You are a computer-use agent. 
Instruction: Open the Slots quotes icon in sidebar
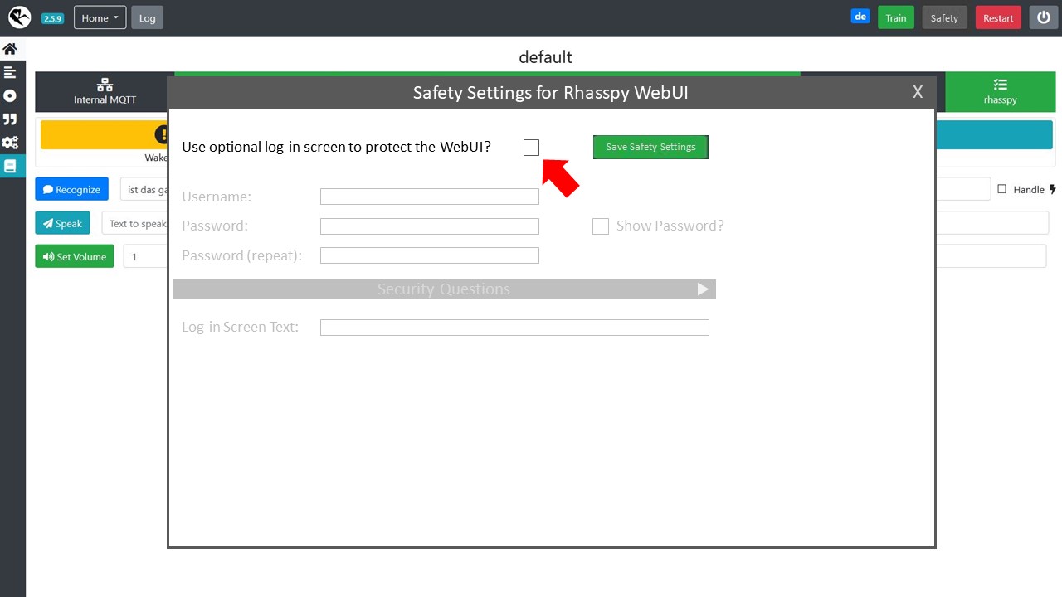[x=11, y=119]
